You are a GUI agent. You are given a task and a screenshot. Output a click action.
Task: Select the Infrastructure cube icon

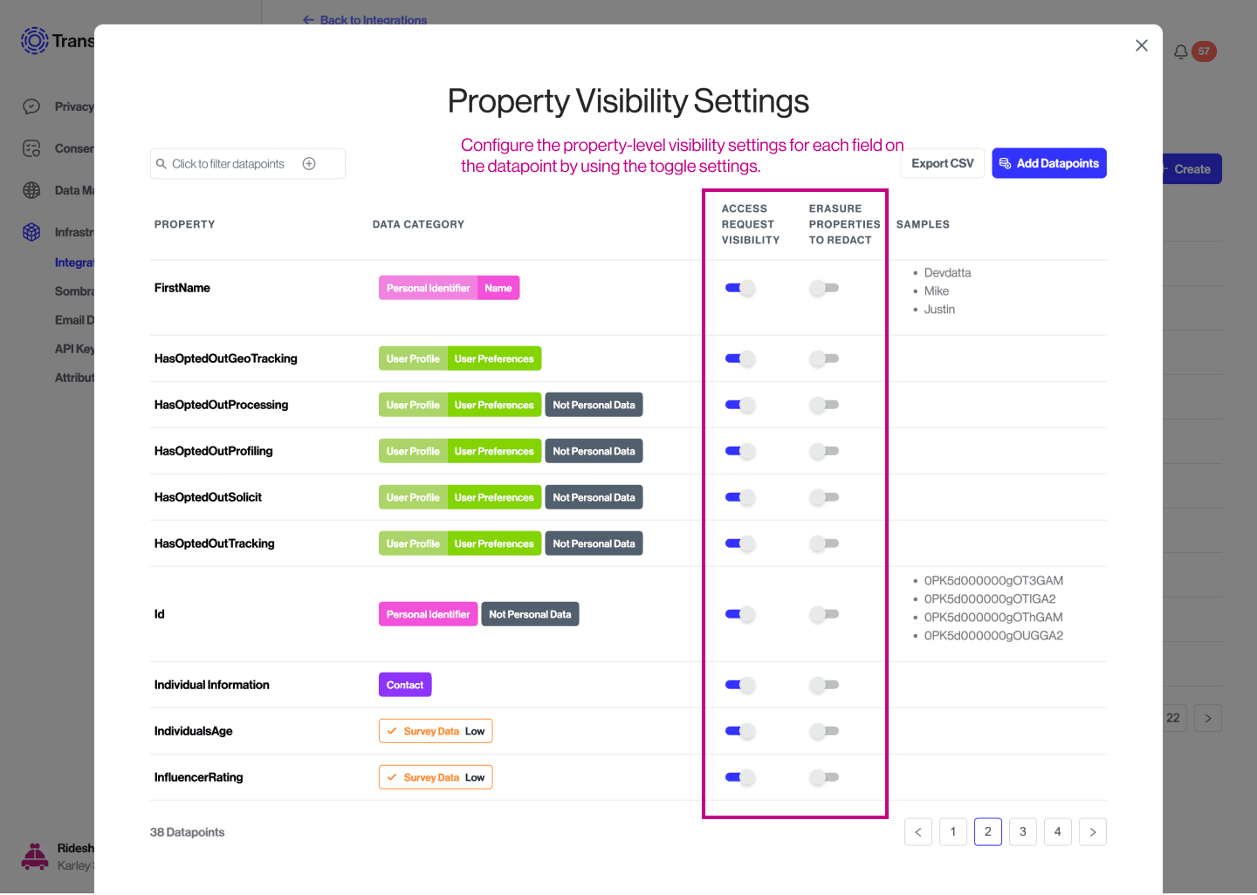[x=30, y=232]
